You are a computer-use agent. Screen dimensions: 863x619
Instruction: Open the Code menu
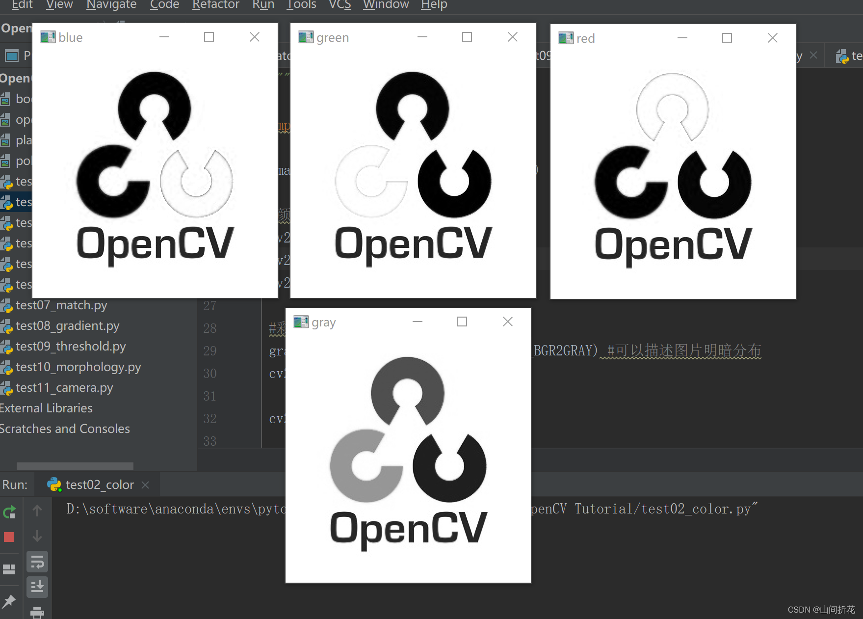(x=164, y=5)
